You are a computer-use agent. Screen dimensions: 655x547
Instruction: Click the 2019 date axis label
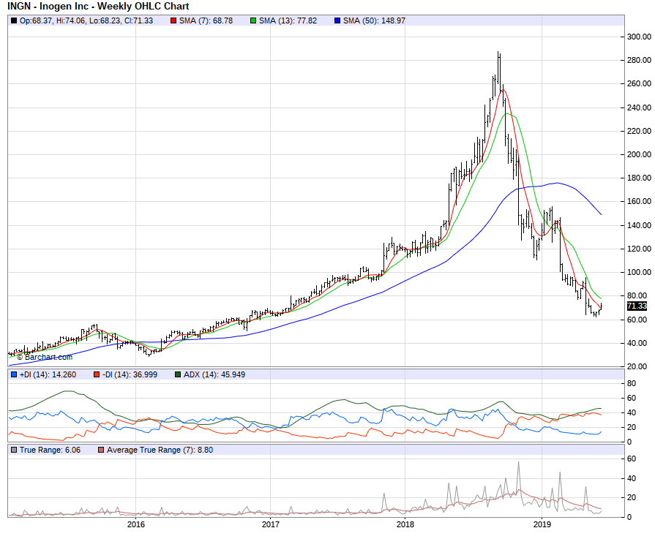pos(542,524)
